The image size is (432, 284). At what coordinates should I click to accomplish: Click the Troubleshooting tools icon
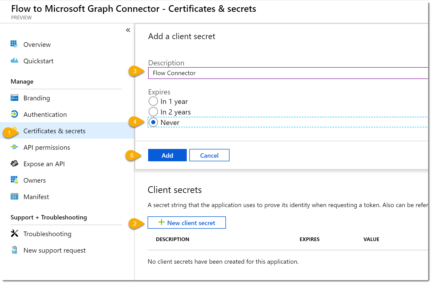(x=14, y=233)
